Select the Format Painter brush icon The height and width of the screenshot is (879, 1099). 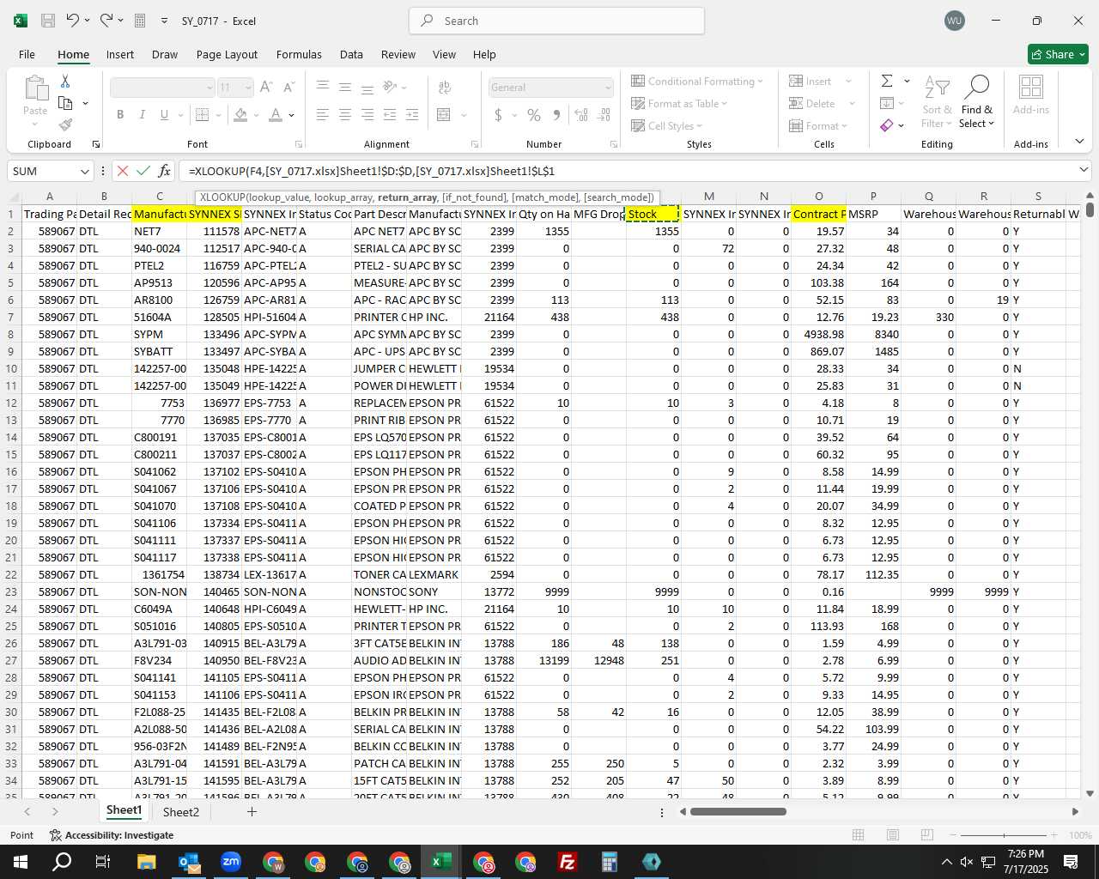[x=65, y=125]
